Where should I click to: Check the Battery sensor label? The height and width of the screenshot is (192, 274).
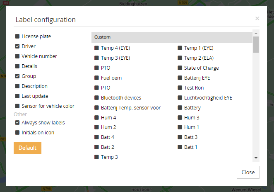tap(180, 108)
